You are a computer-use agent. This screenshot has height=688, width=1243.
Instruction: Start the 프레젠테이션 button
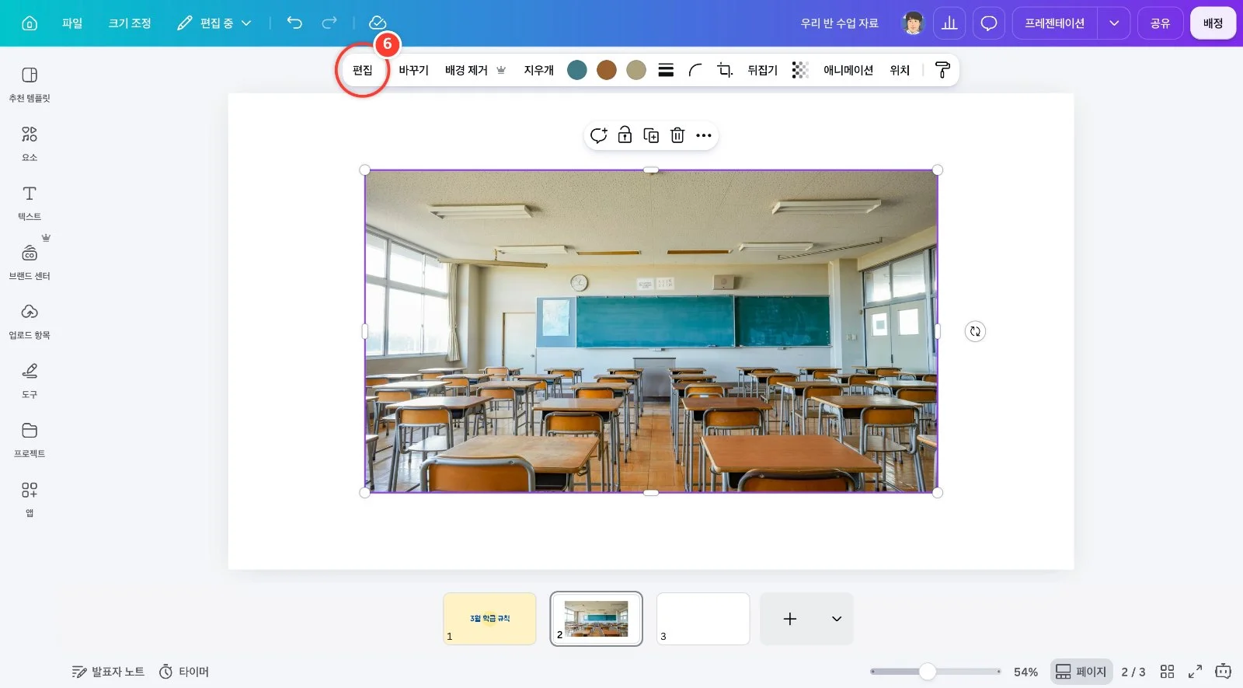[1054, 23]
